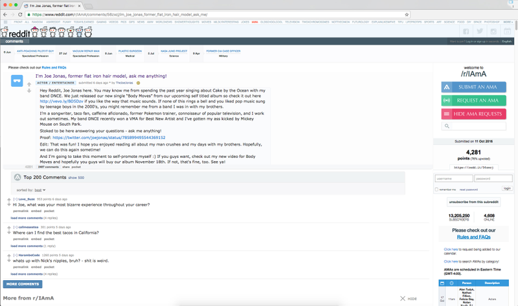This screenshot has height=306, width=518.
Task: Open 'Rules and FAQs' link above post
Action: 54,68
